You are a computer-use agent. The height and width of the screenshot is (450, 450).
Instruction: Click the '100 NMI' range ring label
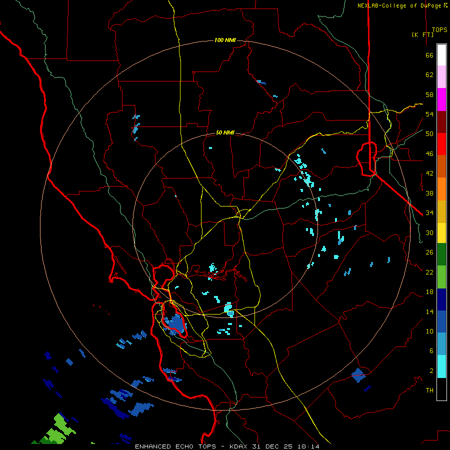point(225,40)
